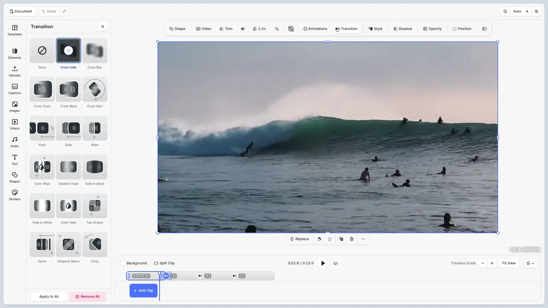Image resolution: width=548 pixels, height=308 pixels.
Task: Open the Auto zoom level dropdown
Action: point(521,11)
